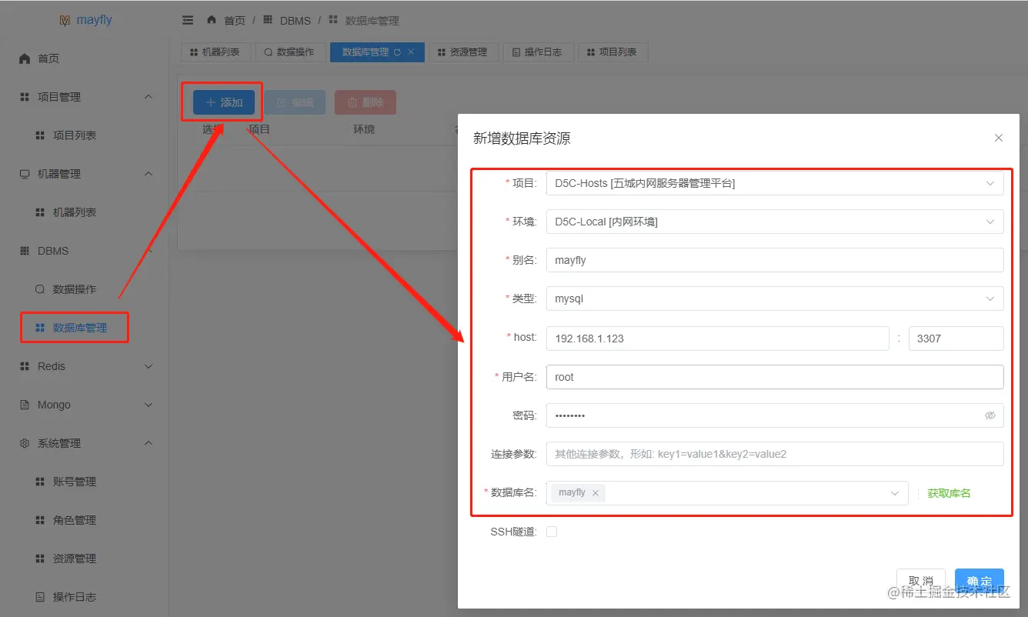Expand the Mongo sidebar group

tap(149, 405)
